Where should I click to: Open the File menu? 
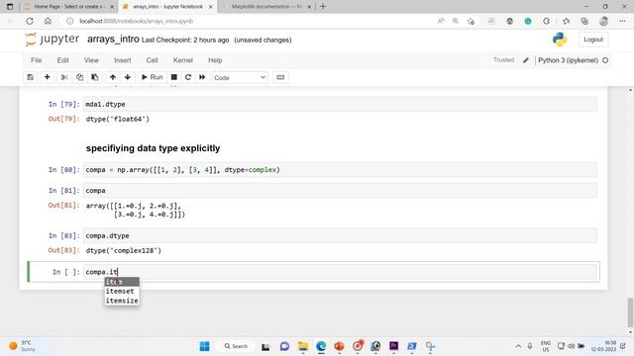pos(36,60)
